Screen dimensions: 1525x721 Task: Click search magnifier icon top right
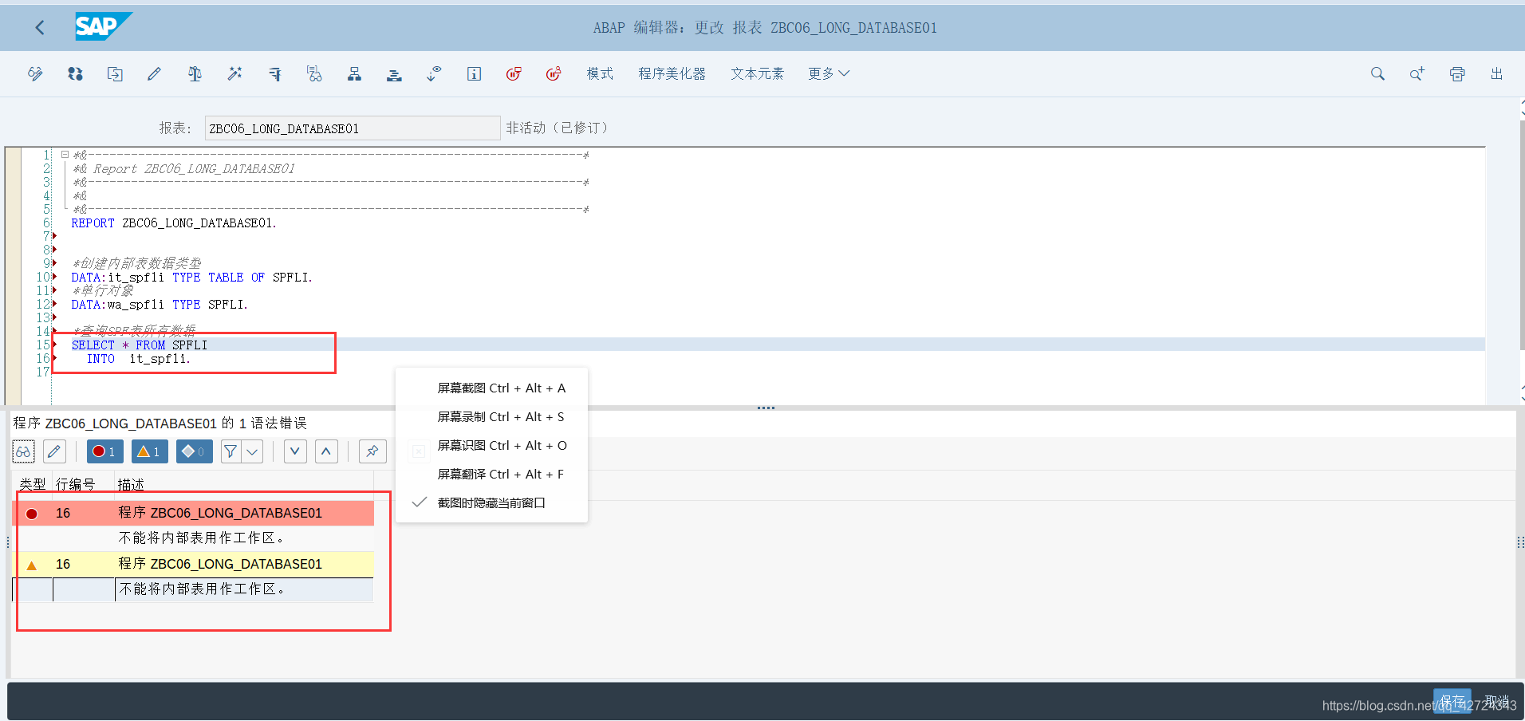pos(1377,74)
